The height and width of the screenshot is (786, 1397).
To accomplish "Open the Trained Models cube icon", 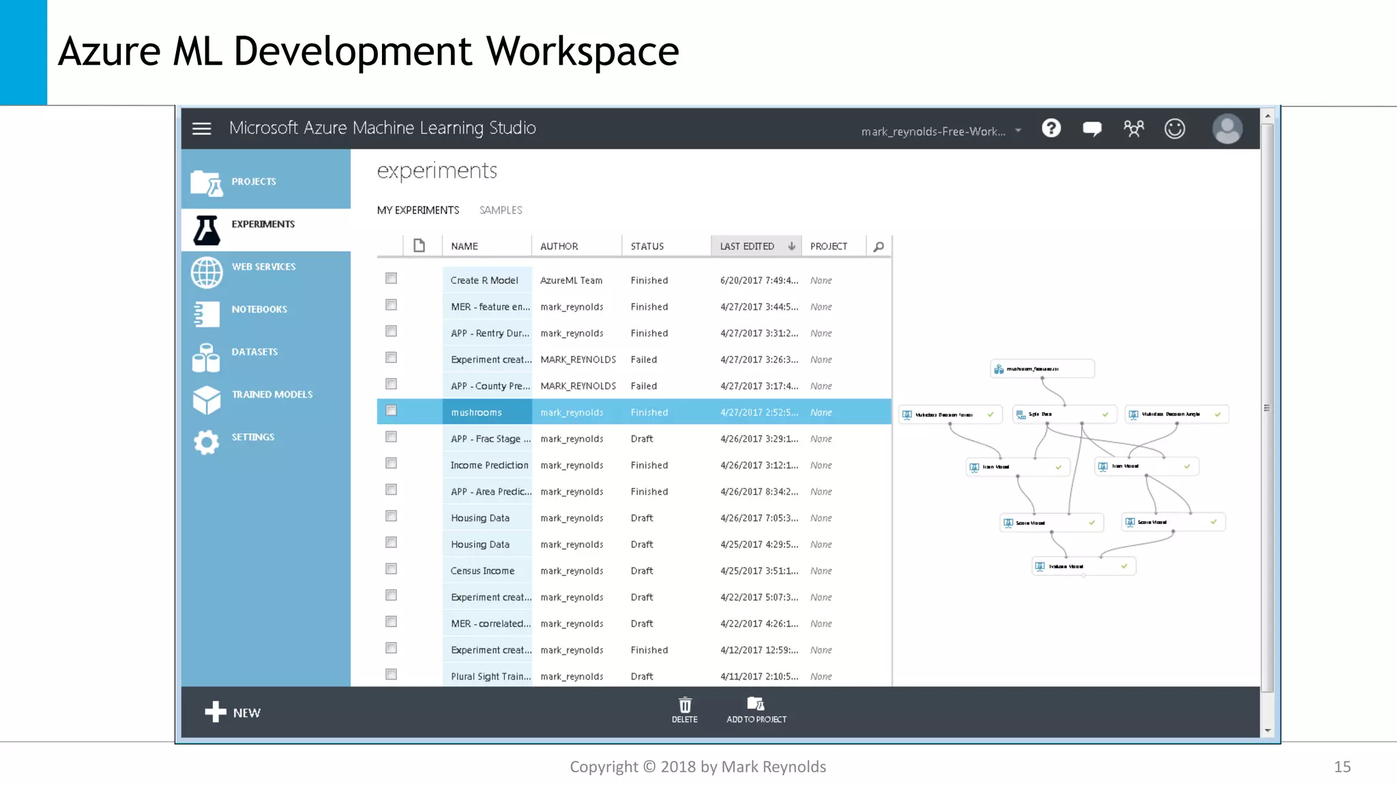I will [207, 400].
